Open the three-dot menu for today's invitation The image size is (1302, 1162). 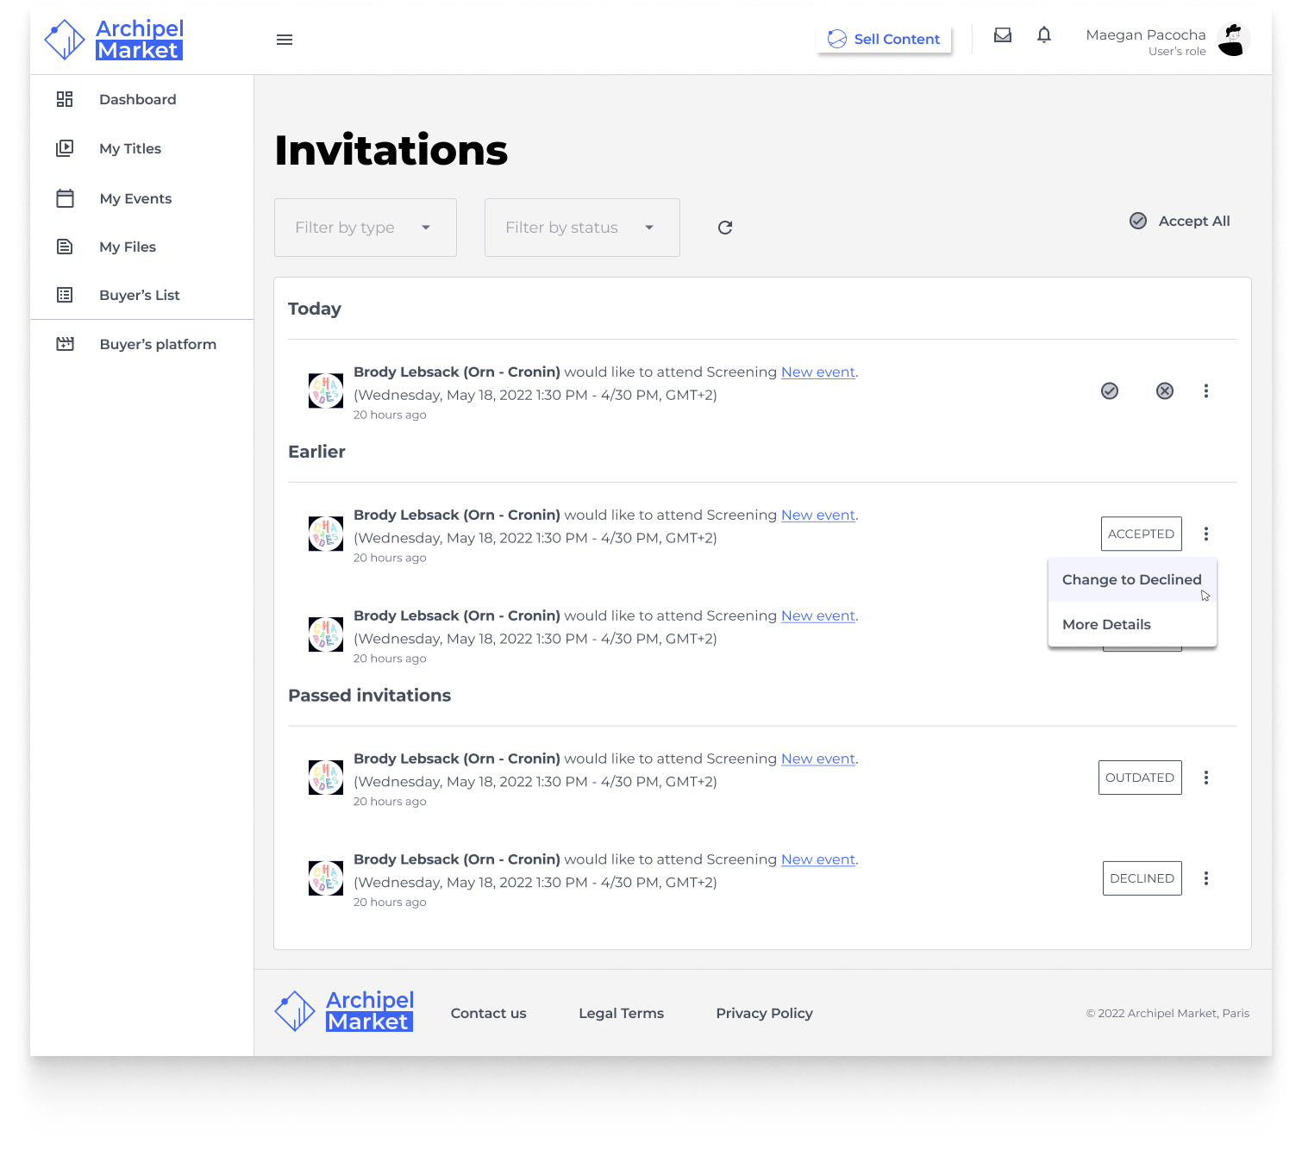click(x=1205, y=391)
